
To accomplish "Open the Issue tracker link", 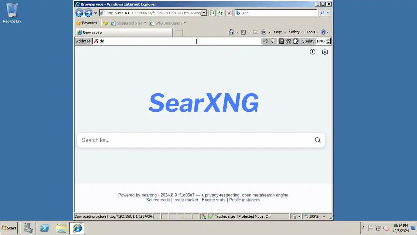I will click(x=186, y=200).
